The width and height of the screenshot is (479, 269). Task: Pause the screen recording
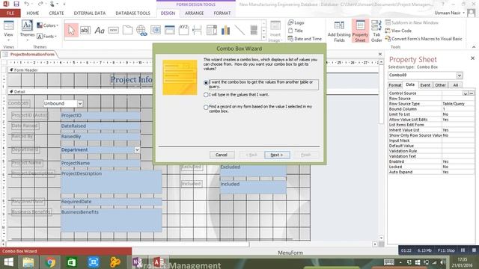point(463,250)
